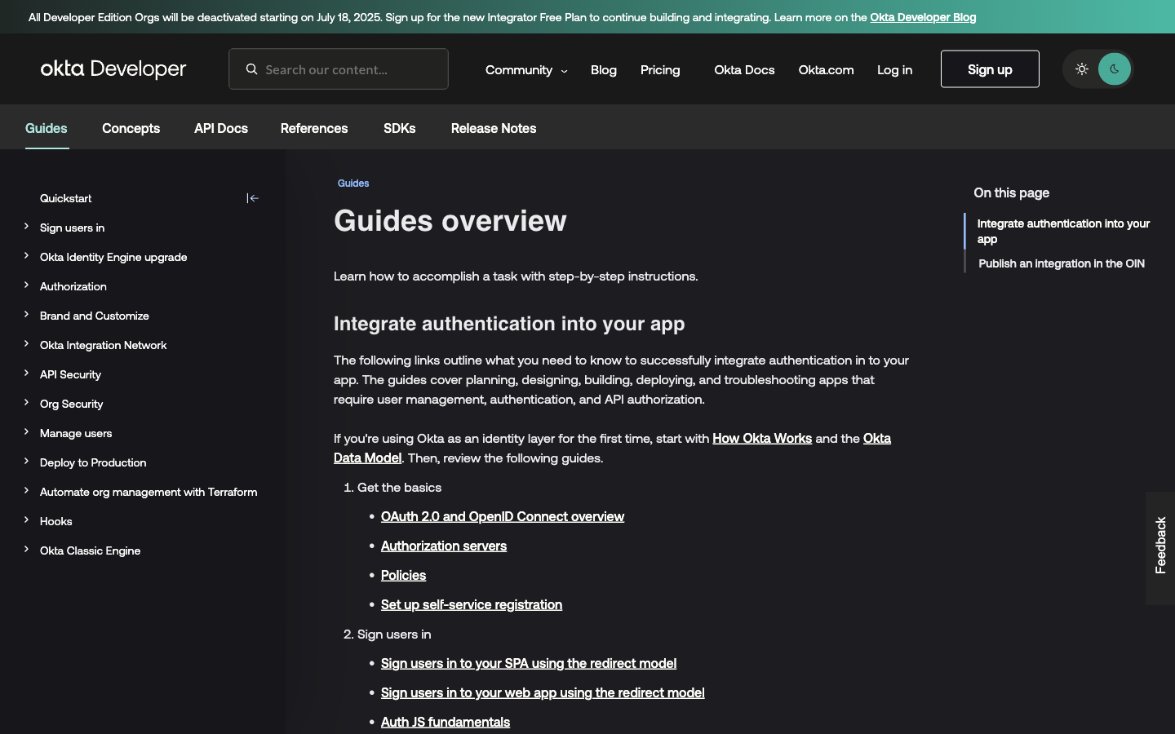Expand the Sign users in section
Screen dimensions: 1175x734
tap(26, 227)
